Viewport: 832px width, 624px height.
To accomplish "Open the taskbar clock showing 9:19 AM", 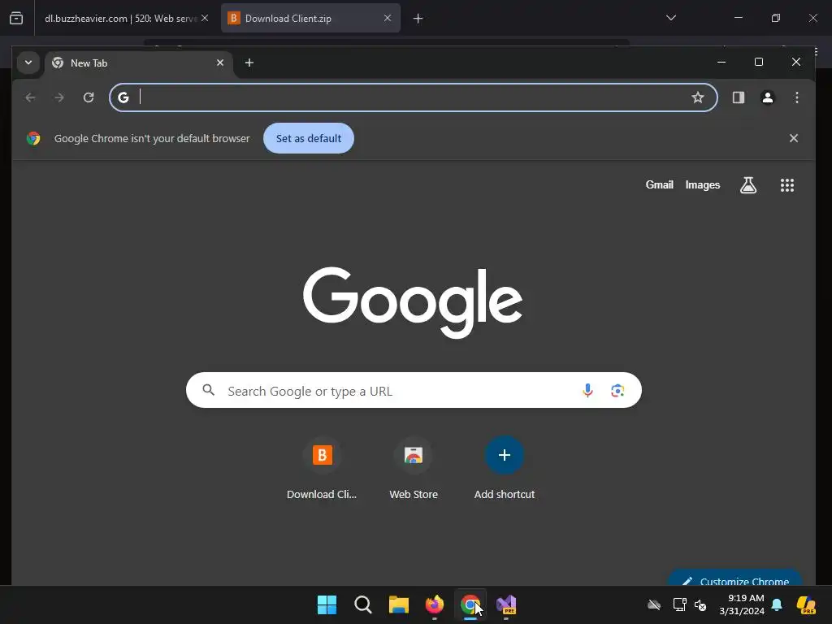I will coord(742,604).
